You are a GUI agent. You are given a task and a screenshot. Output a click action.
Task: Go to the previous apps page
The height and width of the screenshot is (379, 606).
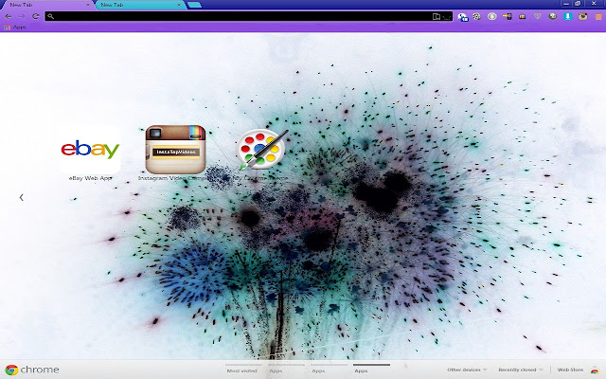click(22, 197)
